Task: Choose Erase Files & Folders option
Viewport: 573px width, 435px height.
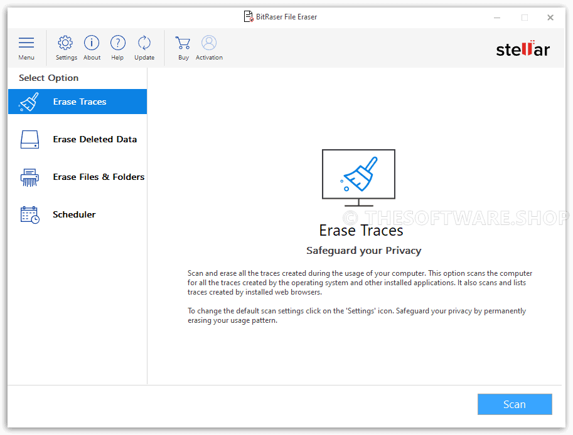Action: (77, 177)
